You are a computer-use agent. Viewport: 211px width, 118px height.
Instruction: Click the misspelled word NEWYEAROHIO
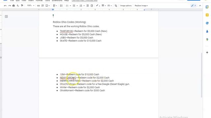68,78
